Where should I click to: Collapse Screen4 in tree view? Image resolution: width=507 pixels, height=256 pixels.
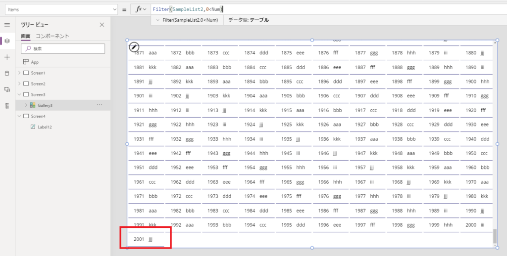[19, 116]
